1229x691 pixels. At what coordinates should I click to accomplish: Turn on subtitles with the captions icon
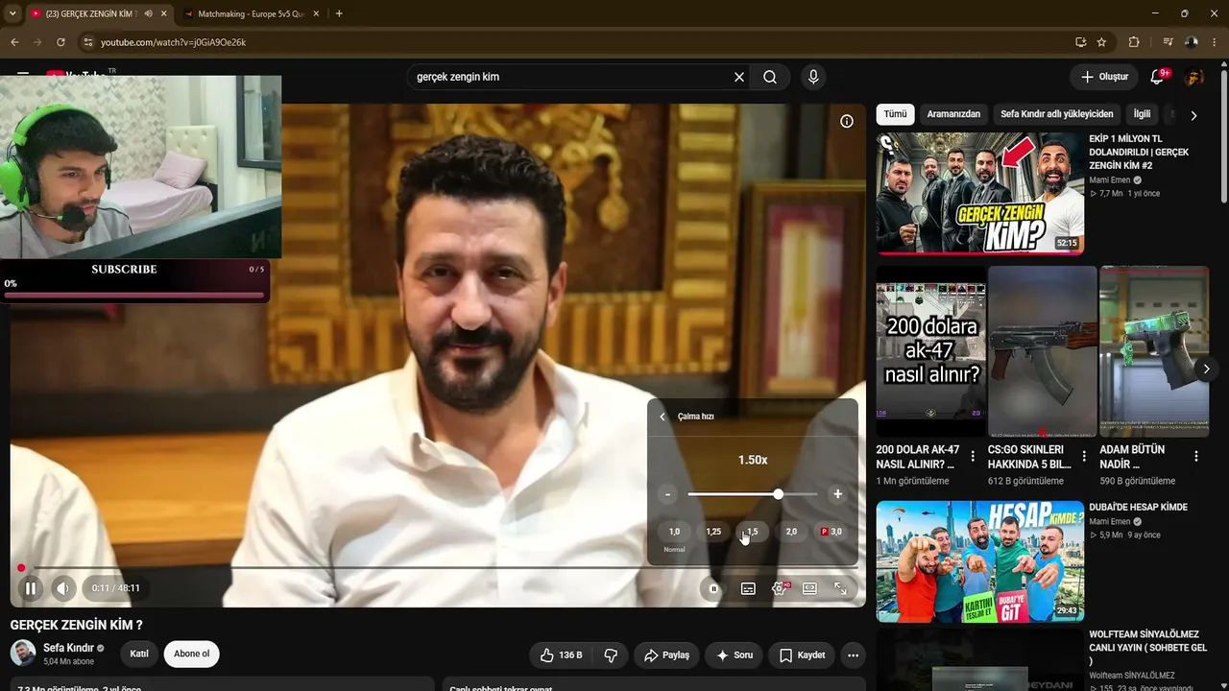(748, 588)
